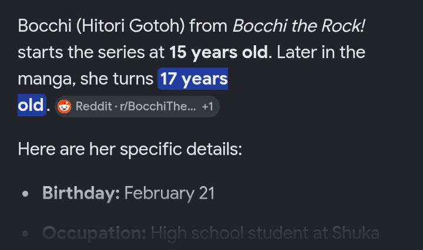Click the bullet point before Occupation

[25, 234]
